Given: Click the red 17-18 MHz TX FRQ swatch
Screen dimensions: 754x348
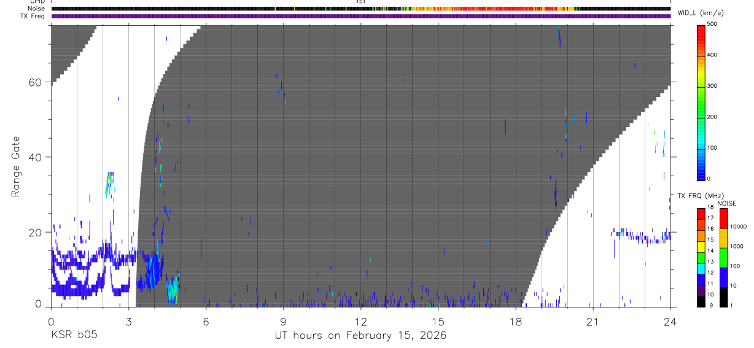Looking at the screenshot, I should [701, 214].
